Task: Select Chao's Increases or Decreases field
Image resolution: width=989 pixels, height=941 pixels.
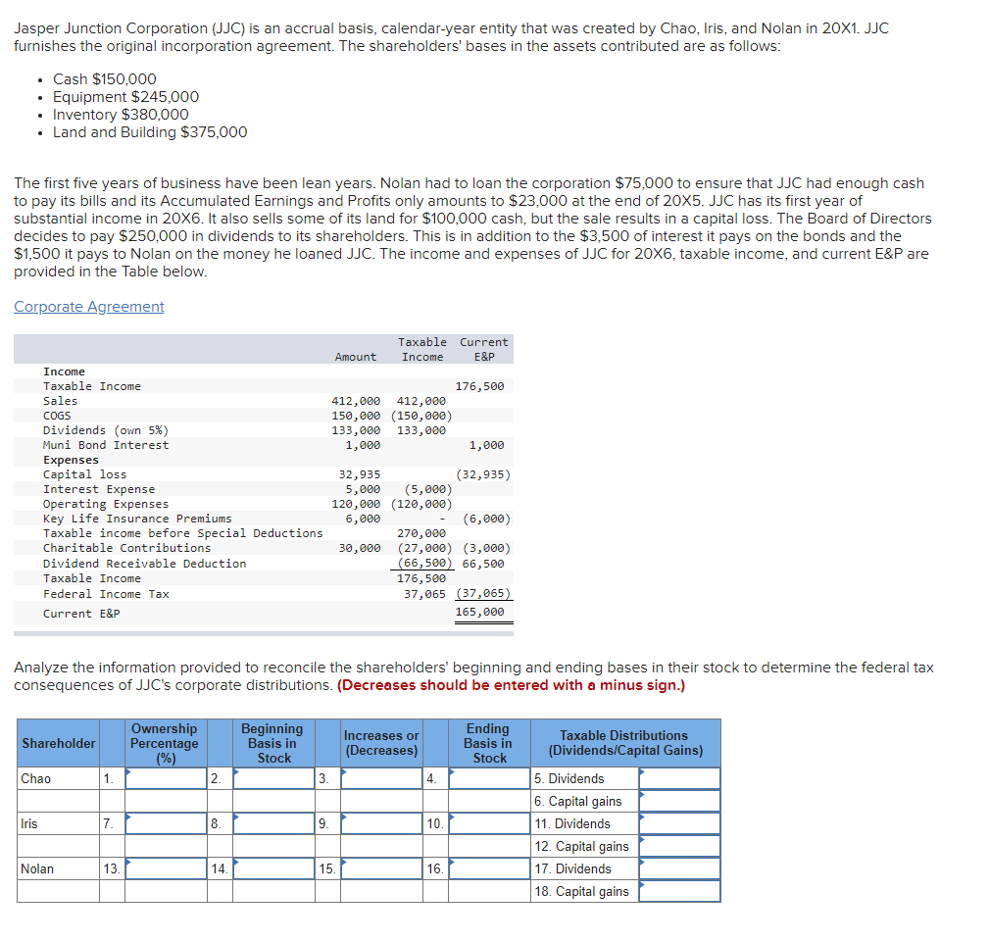Action: pyautogui.click(x=381, y=778)
